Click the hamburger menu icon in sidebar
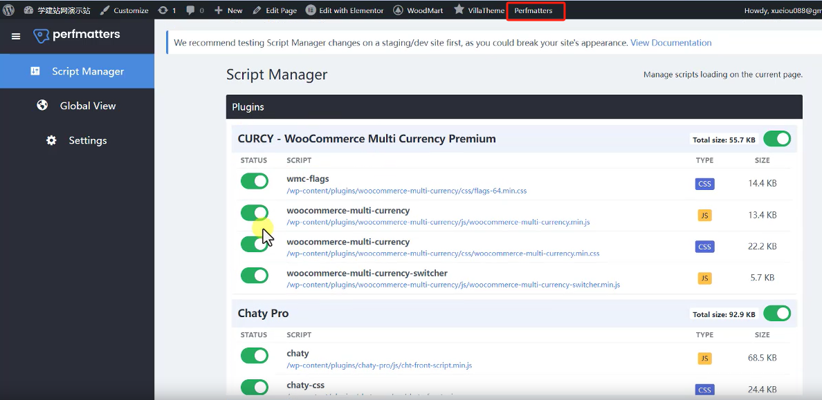This screenshot has width=822, height=400. coord(16,36)
